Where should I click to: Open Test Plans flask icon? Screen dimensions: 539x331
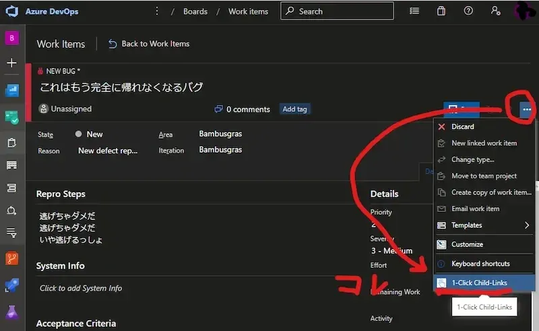[x=12, y=312]
